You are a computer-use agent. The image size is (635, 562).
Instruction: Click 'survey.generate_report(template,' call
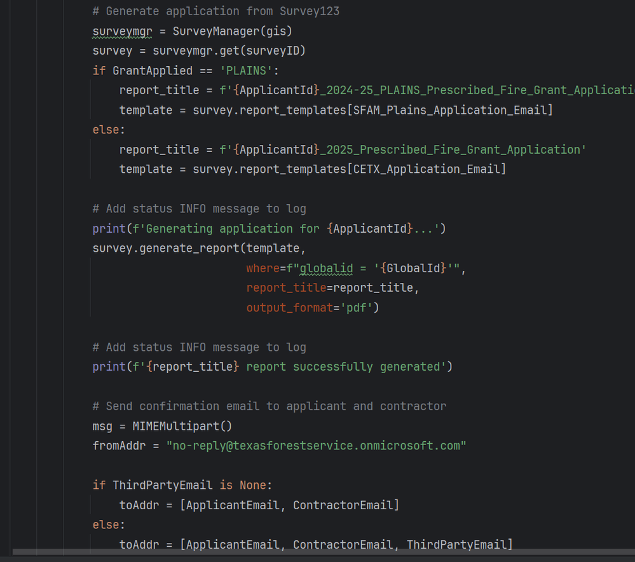pyautogui.click(x=199, y=249)
